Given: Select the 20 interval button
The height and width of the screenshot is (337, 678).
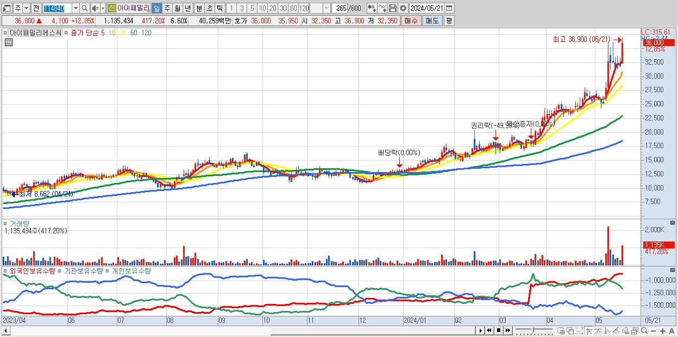Looking at the screenshot, I should coord(273,8).
